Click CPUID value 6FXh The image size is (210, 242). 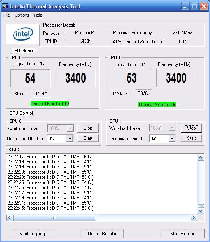click(85, 41)
